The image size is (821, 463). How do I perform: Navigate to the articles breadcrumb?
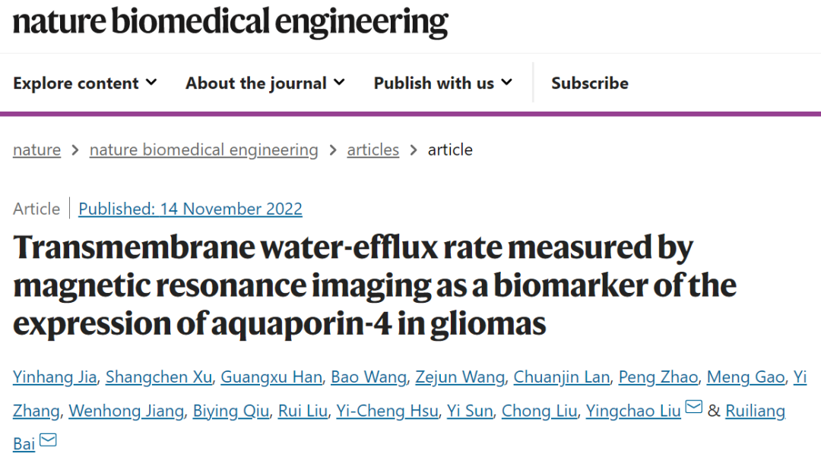(x=372, y=150)
